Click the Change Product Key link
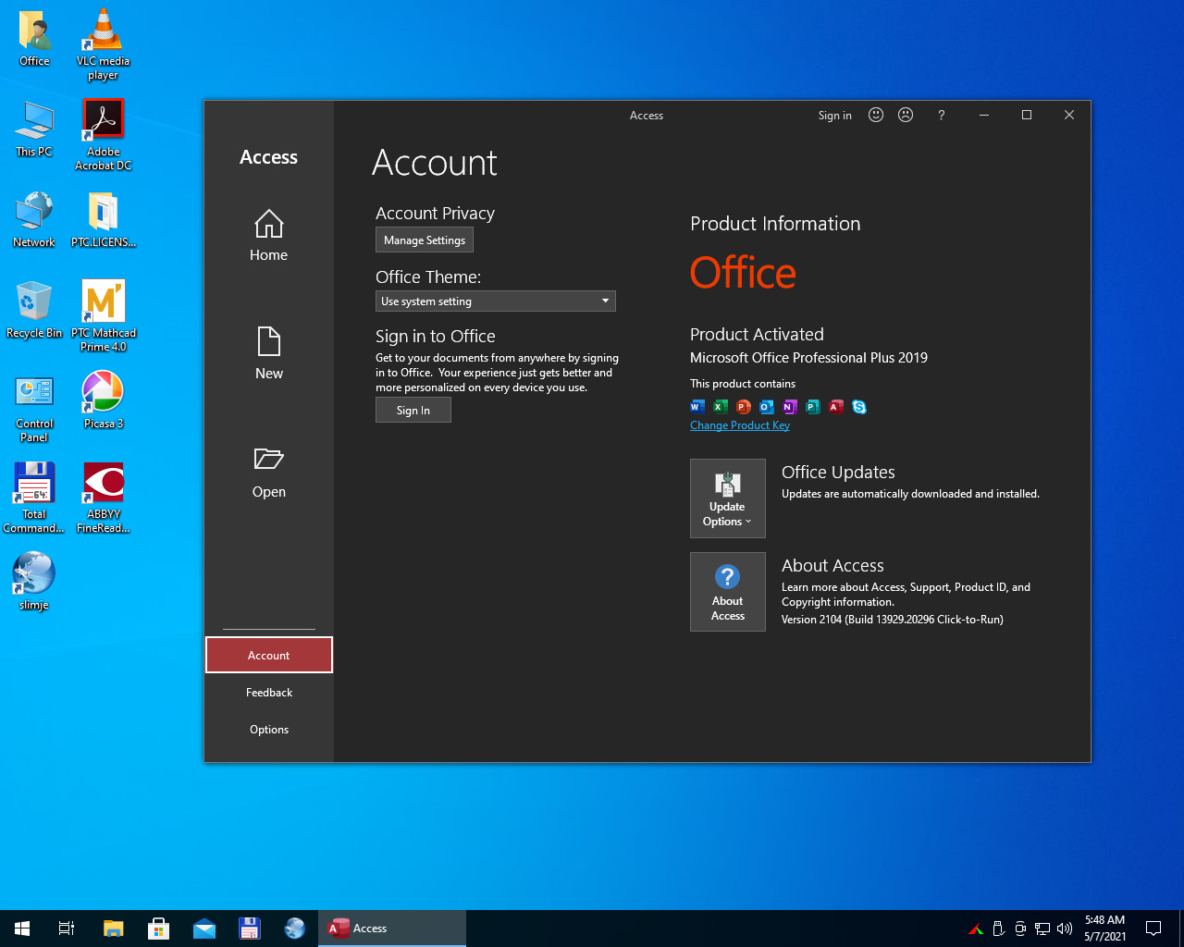The width and height of the screenshot is (1184, 947). click(x=739, y=425)
